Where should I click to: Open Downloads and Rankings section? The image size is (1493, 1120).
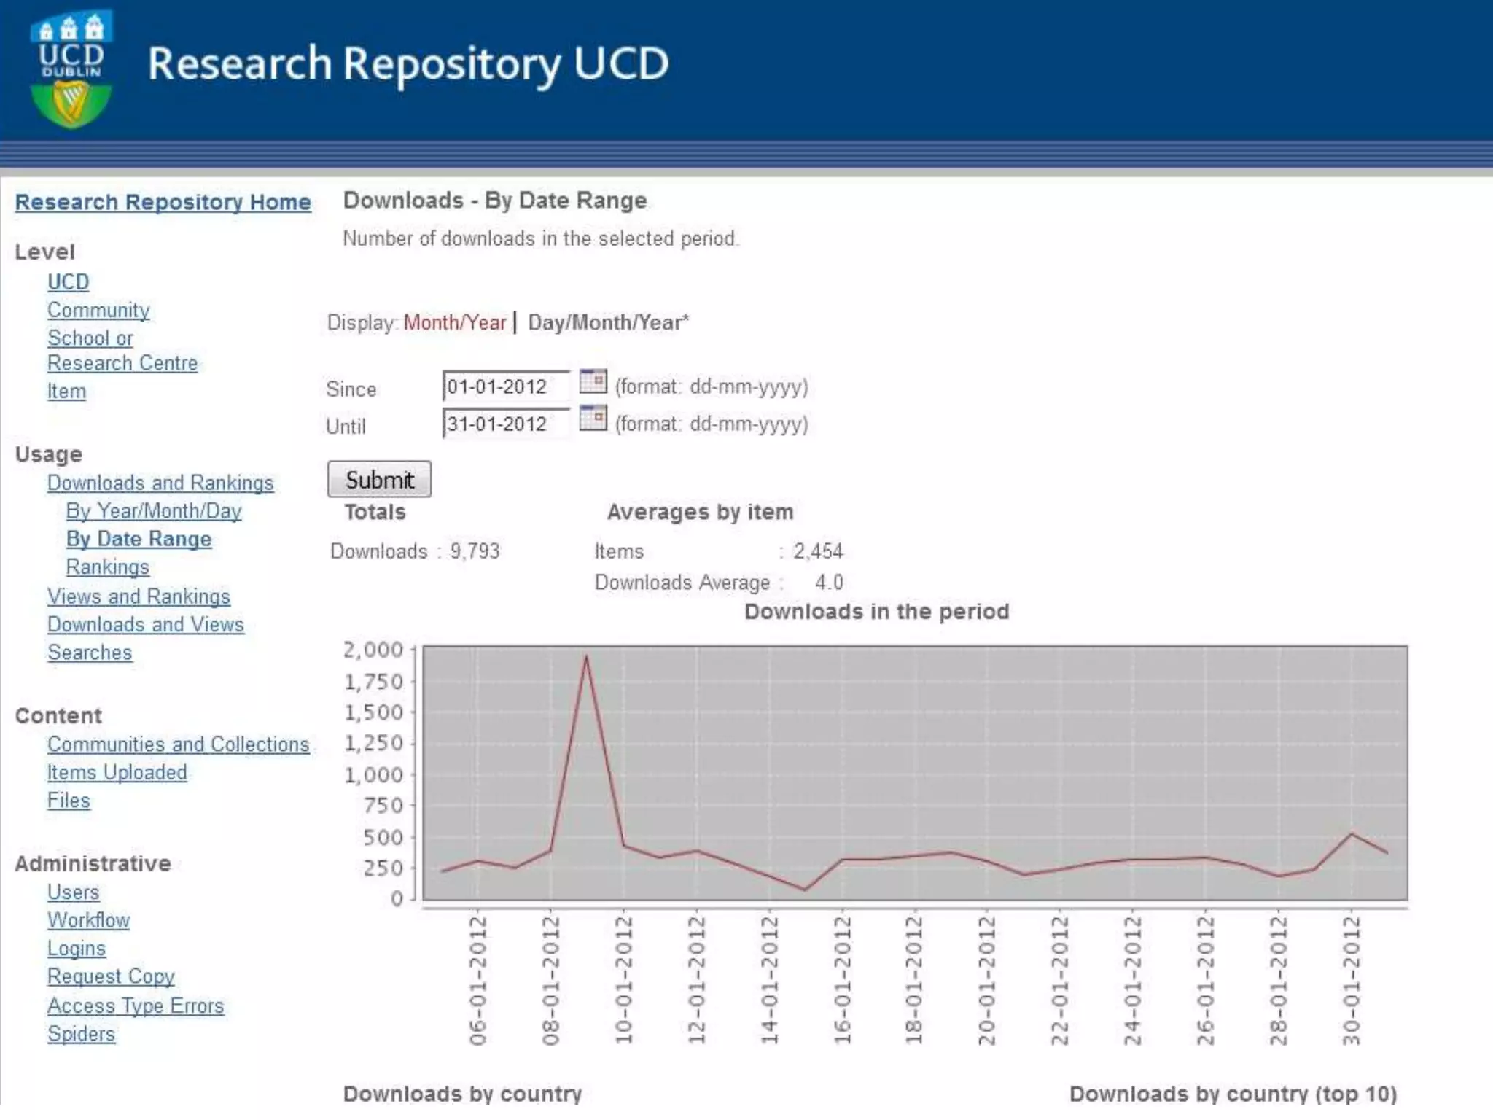click(x=160, y=483)
